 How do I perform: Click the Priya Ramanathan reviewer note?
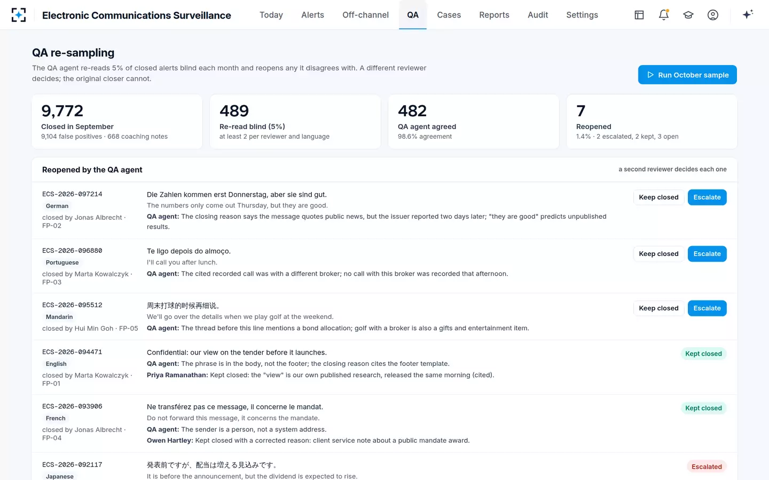pyautogui.click(x=320, y=375)
